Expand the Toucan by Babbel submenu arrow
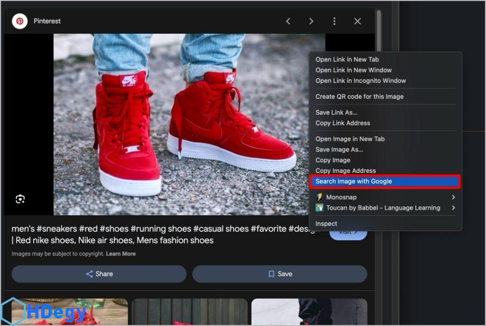This screenshot has height=326, width=486. tap(453, 208)
